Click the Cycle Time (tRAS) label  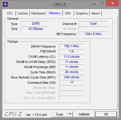click(x=43, y=72)
